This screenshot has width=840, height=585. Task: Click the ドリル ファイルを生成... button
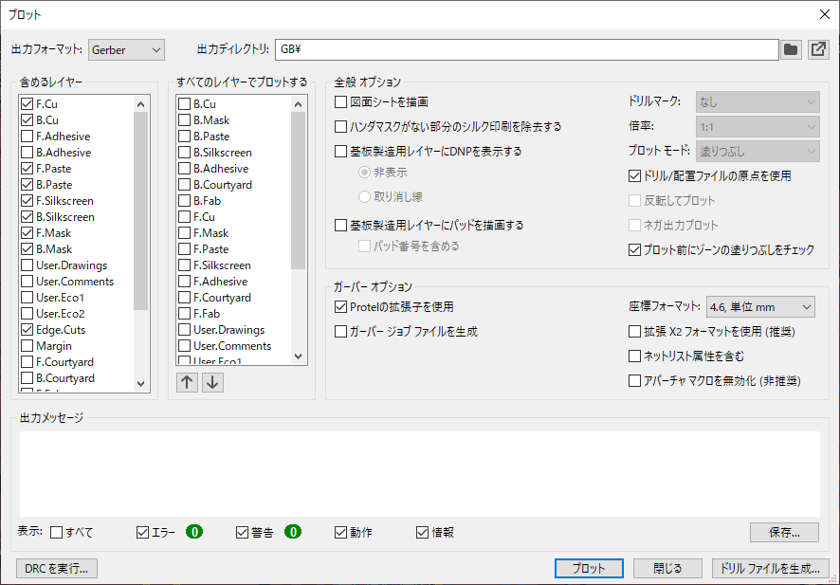pos(771,568)
